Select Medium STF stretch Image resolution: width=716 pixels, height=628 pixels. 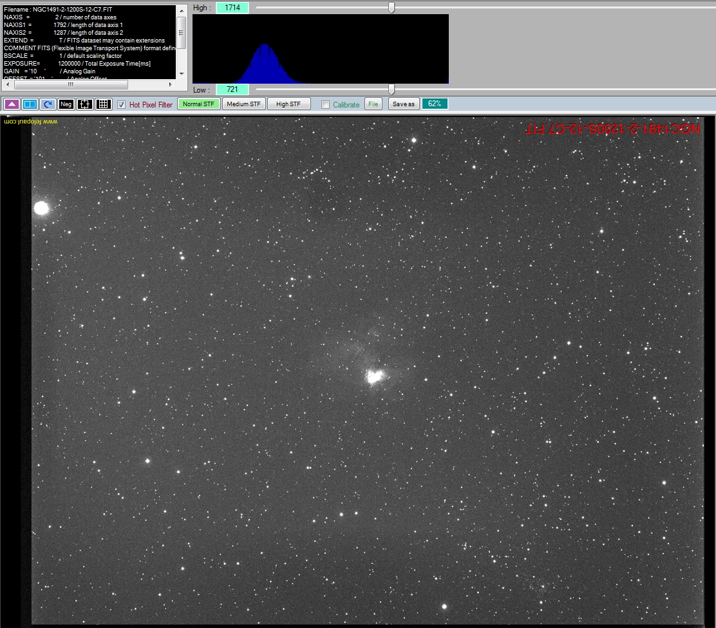(x=243, y=104)
